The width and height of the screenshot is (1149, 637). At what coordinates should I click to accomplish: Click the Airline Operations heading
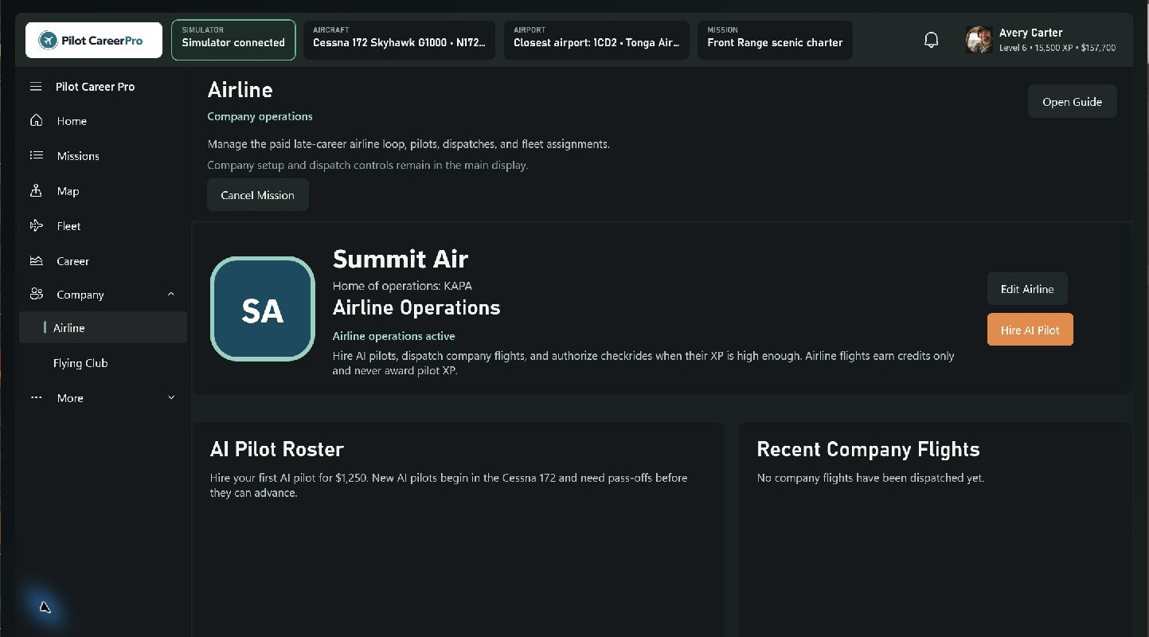(x=416, y=308)
